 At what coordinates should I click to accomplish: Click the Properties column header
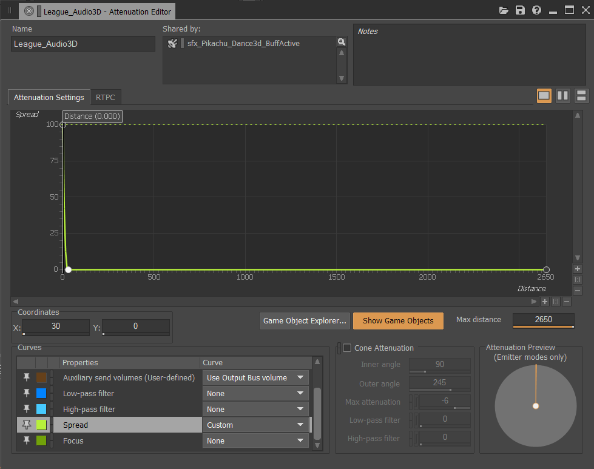(x=130, y=363)
